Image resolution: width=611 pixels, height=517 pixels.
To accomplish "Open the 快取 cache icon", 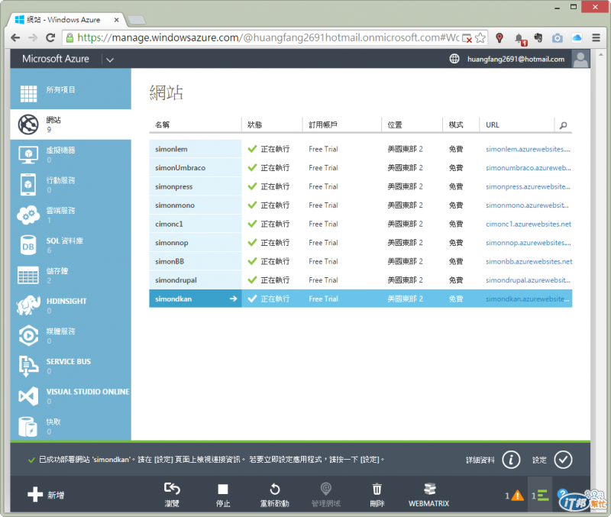I will tap(28, 427).
